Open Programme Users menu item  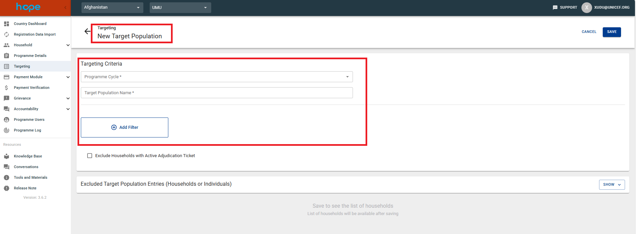(x=29, y=120)
